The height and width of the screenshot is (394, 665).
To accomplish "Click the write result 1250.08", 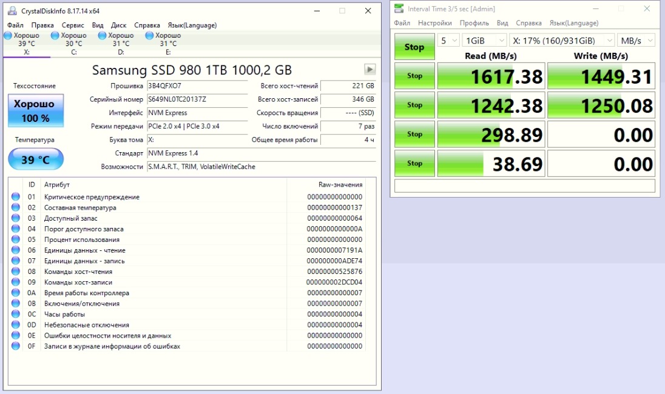I will tap(601, 105).
